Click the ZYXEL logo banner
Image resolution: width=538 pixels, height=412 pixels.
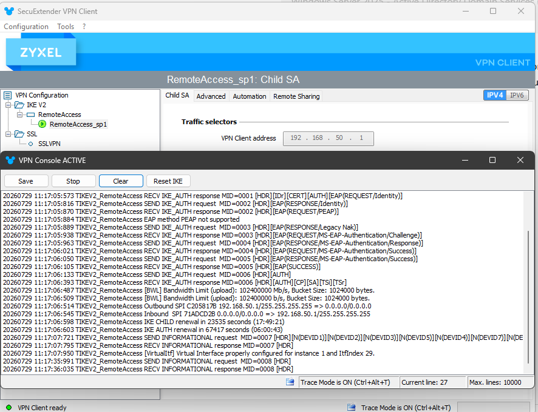pyautogui.click(x=41, y=52)
